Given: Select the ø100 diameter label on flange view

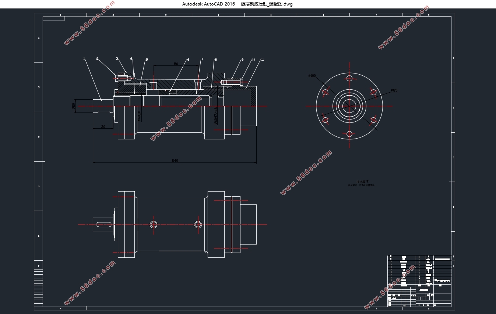Looking at the screenshot, I should (312, 76).
